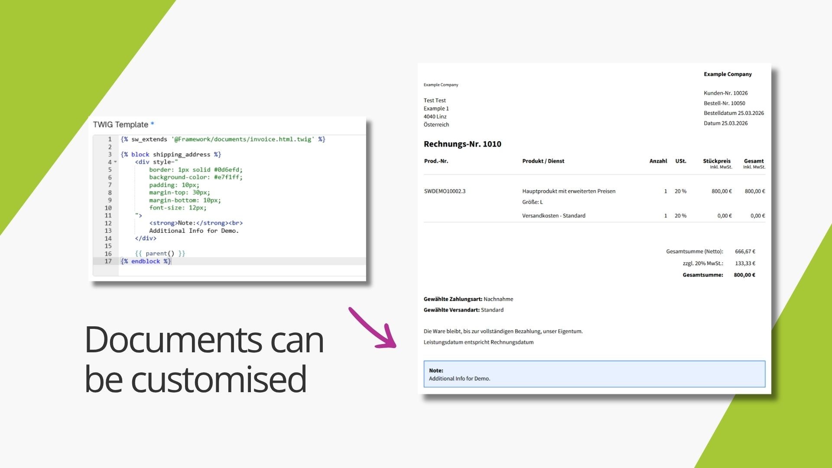Click line number 17 in the gutter

108,261
